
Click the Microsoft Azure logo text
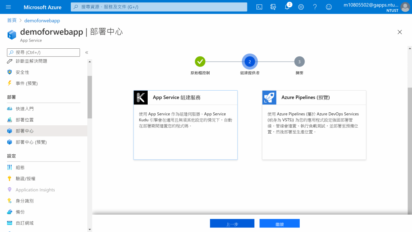coord(43,7)
